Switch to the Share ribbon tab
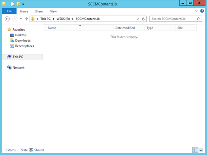The height and width of the screenshot is (155, 207). pos(39,11)
